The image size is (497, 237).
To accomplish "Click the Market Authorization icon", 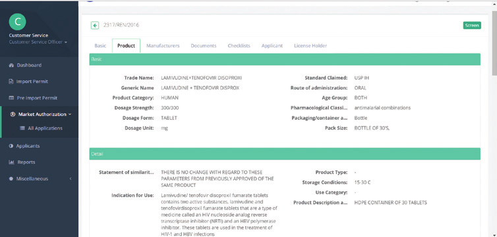I will [13, 115].
